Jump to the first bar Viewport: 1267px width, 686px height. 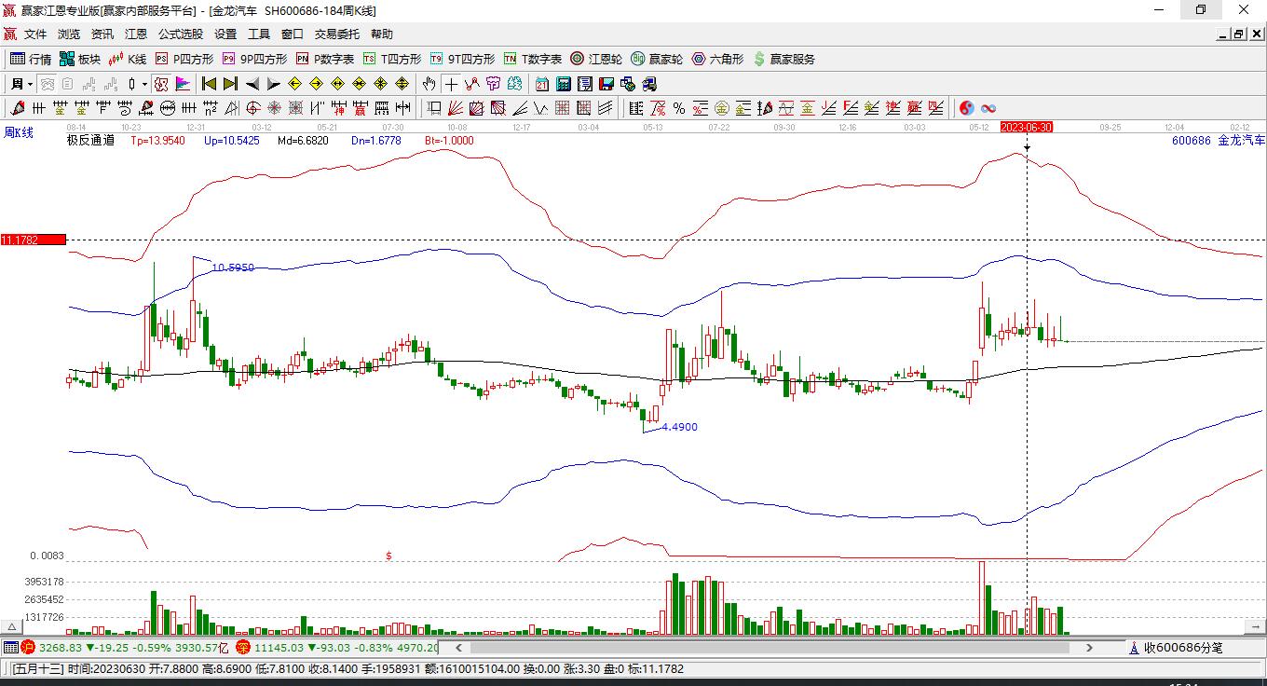(x=210, y=84)
